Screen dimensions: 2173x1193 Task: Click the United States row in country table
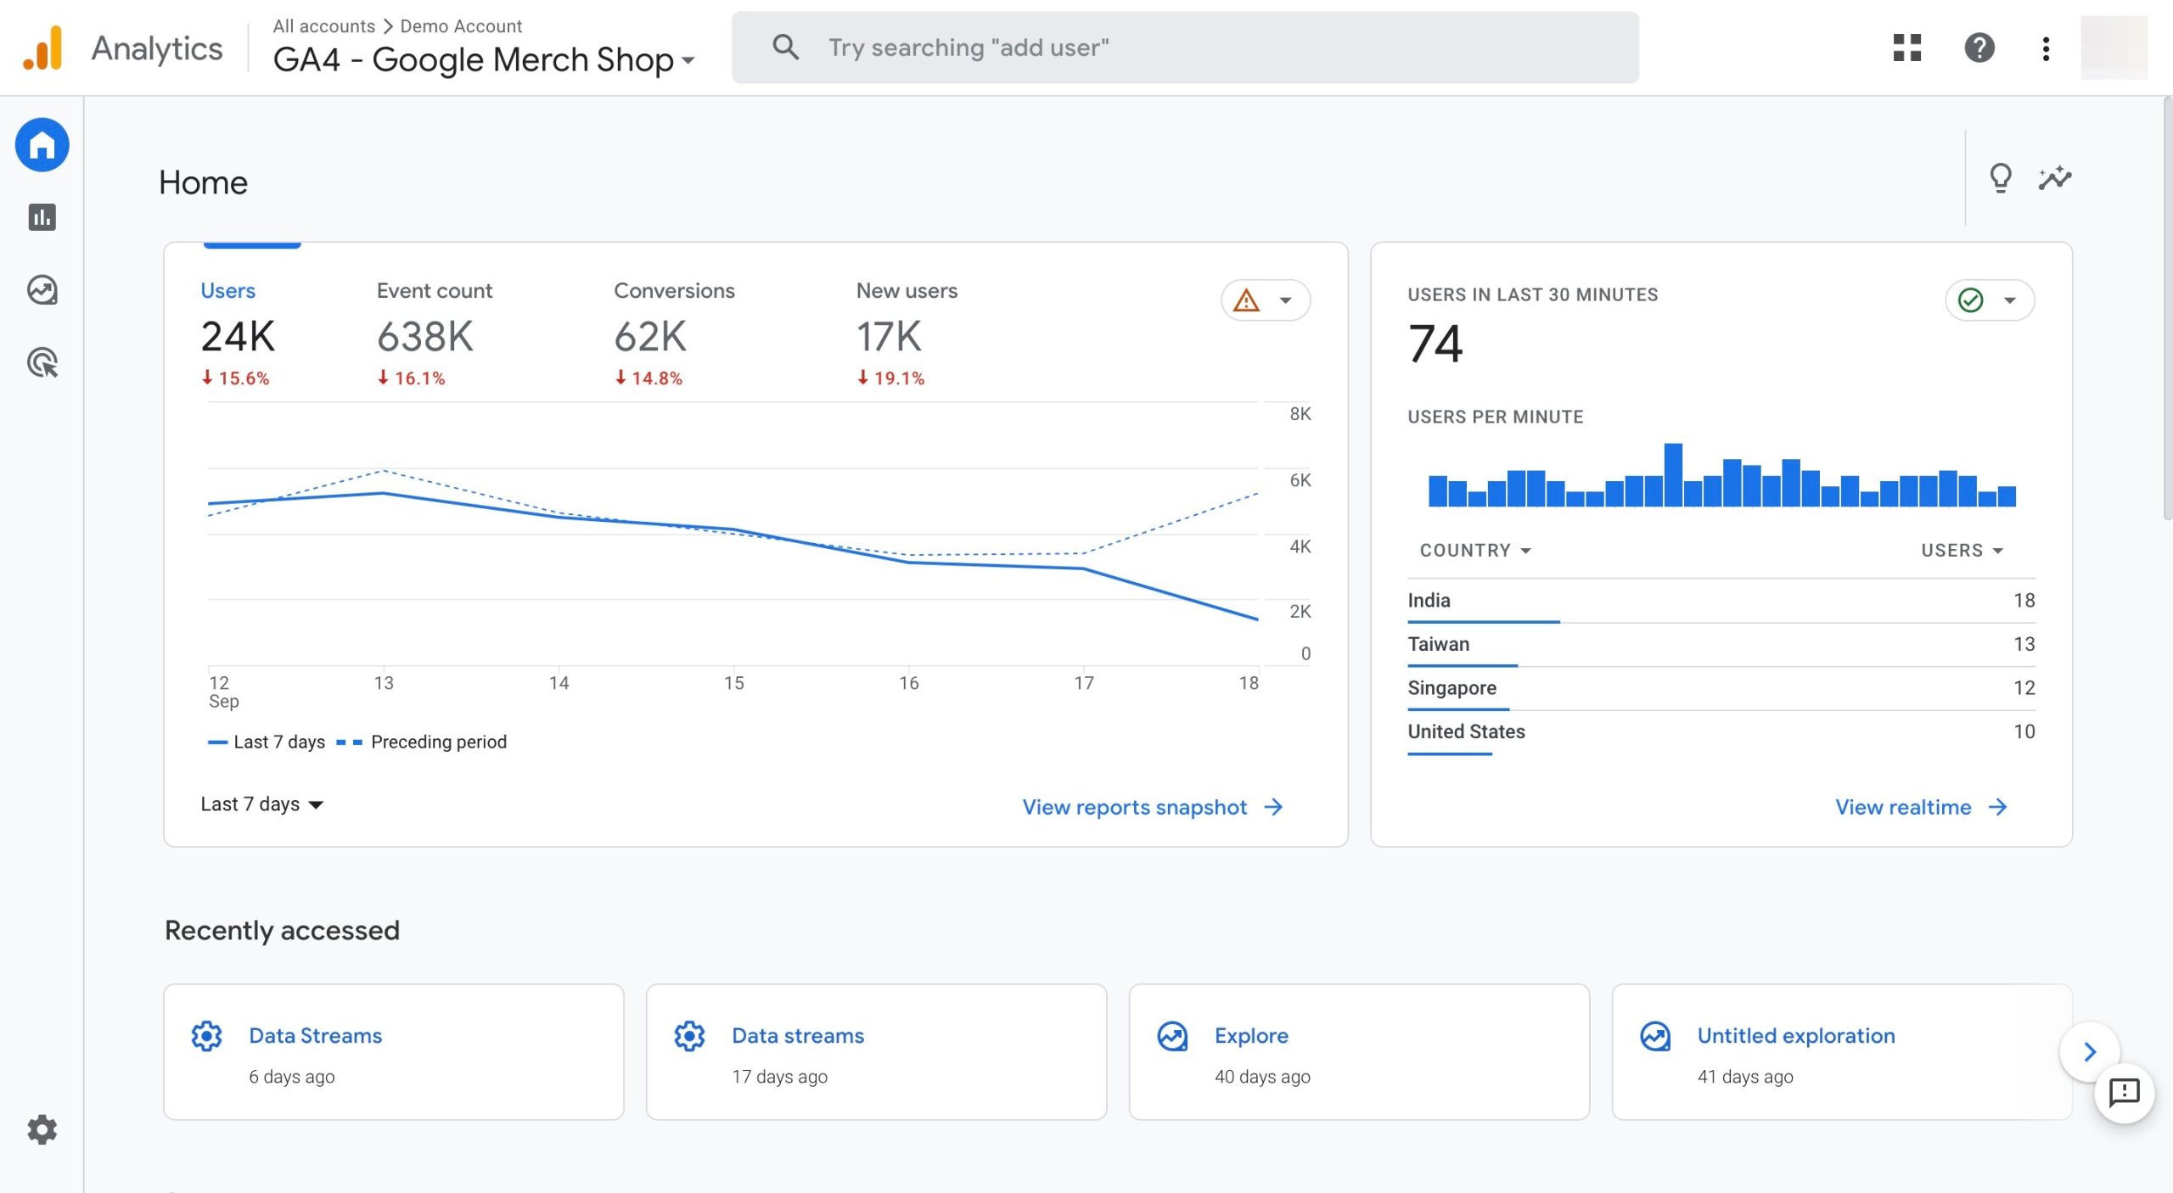pyautogui.click(x=1721, y=732)
